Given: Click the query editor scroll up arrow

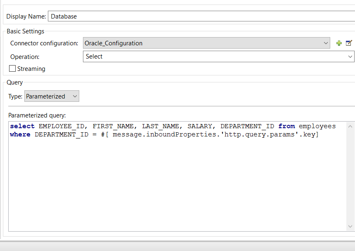Looking at the screenshot, I should 350,126.
